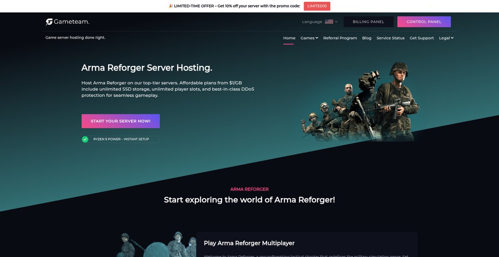The width and height of the screenshot is (499, 257).
Task: Click the US flag language icon
Action: tap(329, 22)
